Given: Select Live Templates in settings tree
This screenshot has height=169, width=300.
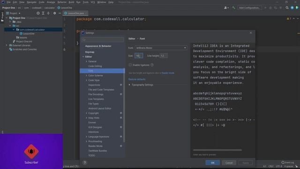Looking at the screenshot, I should pos(96,99).
